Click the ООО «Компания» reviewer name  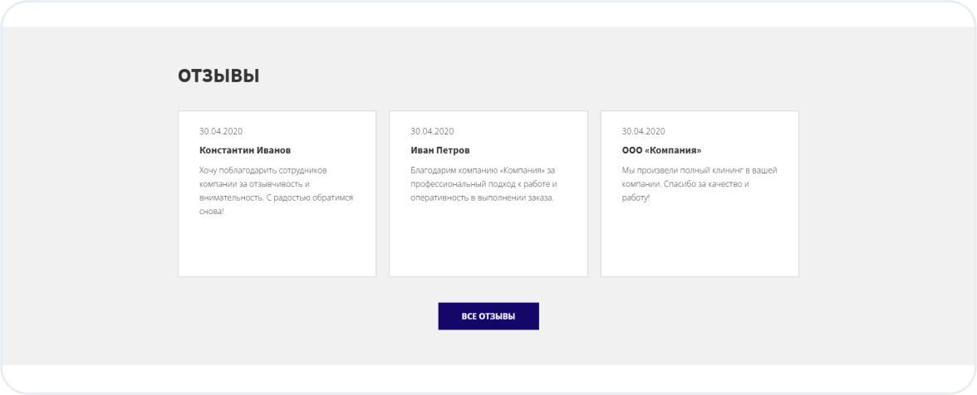(661, 150)
